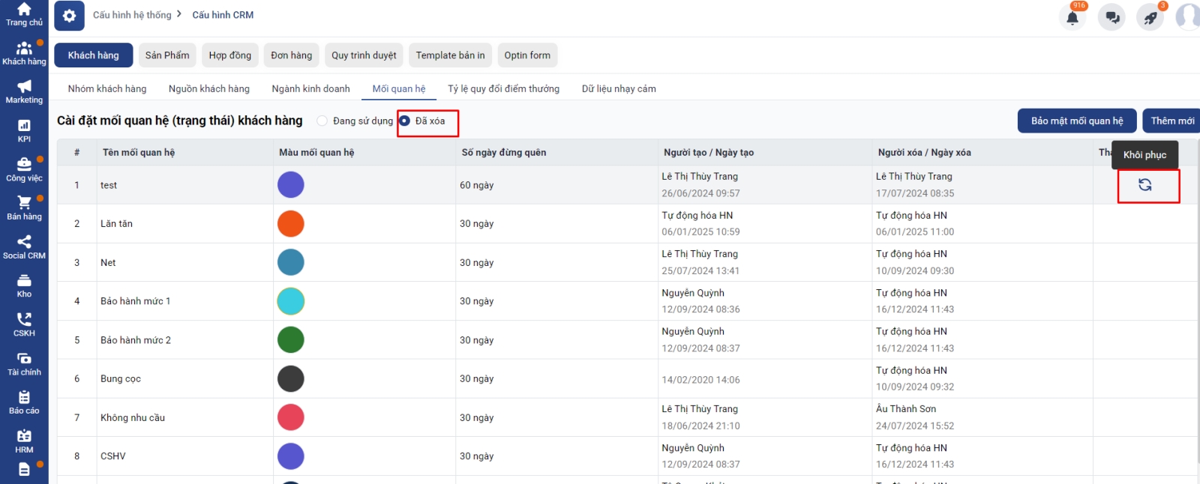Select the Đã xóa radio option
Viewport: 1200px width, 484px height.
point(405,121)
